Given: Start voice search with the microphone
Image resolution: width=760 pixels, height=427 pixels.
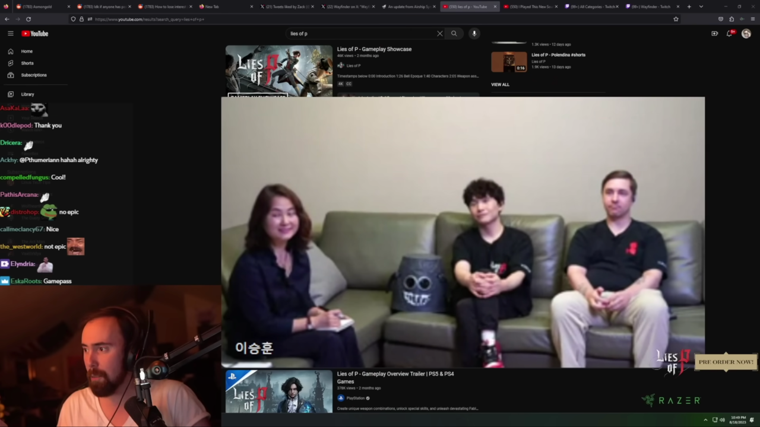Looking at the screenshot, I should [474, 34].
